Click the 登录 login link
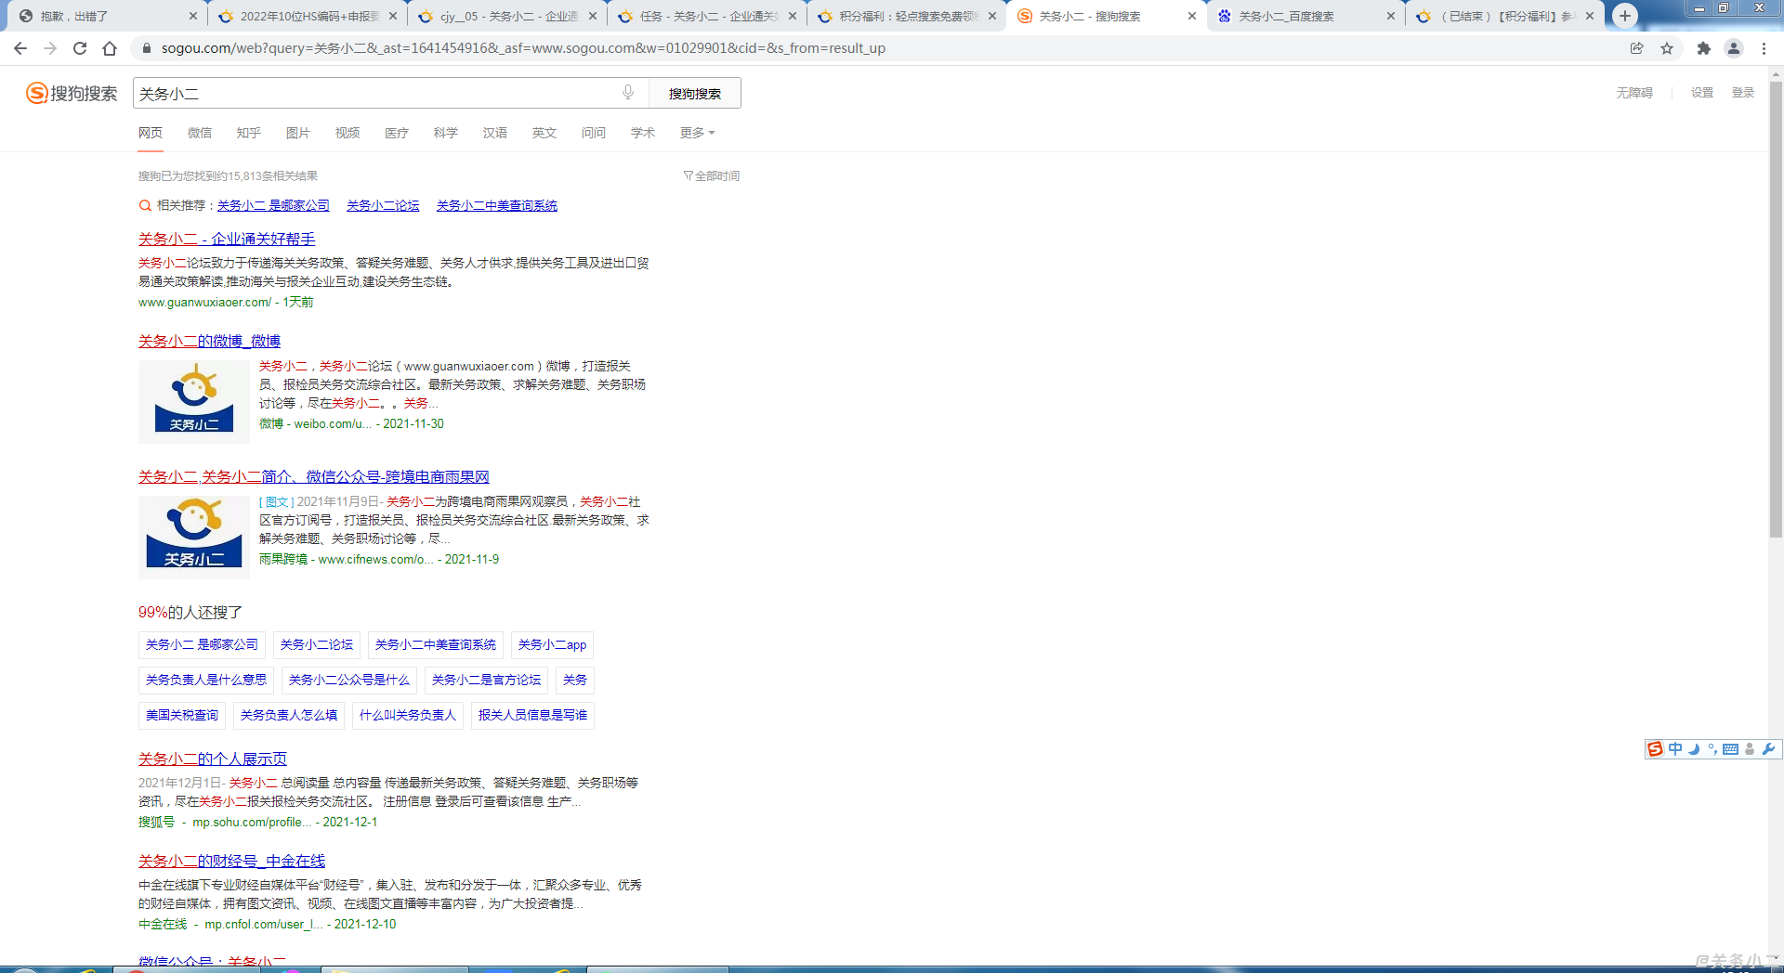The height and width of the screenshot is (973, 1784). point(1743,93)
